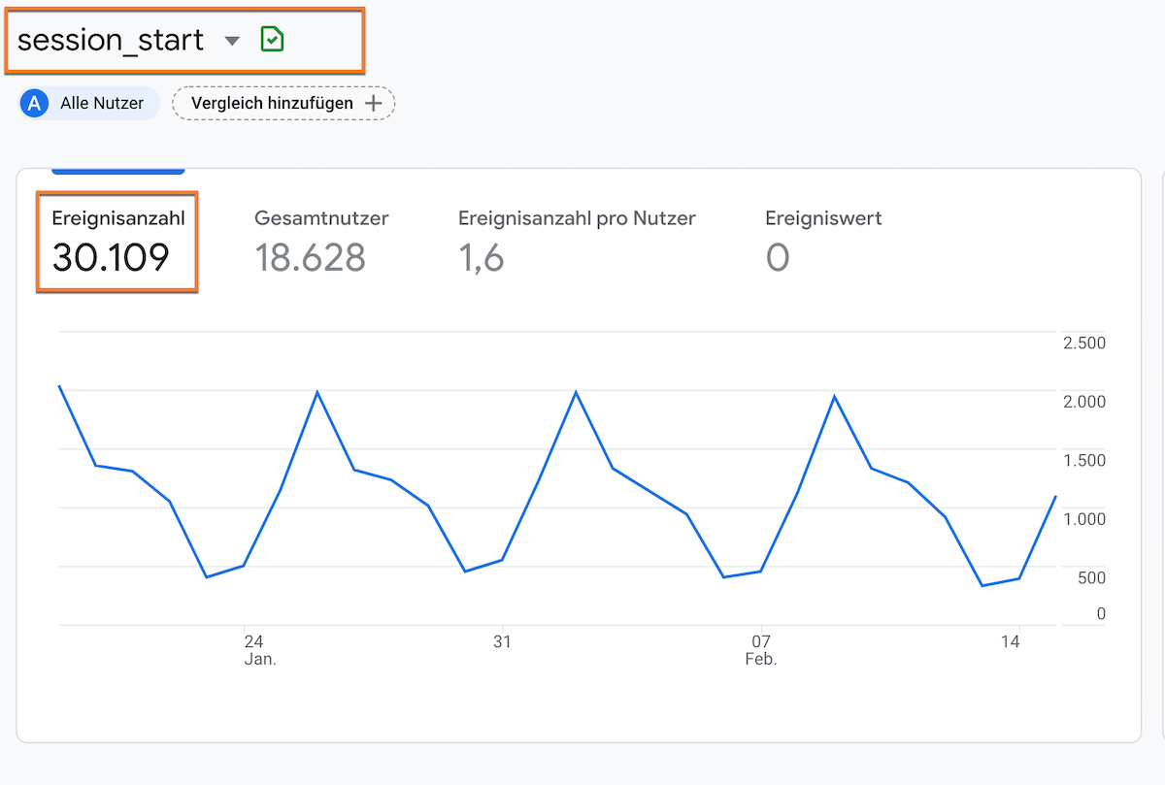Click the scrollbar at the right edge
1165x785 pixels.
pos(1160,388)
